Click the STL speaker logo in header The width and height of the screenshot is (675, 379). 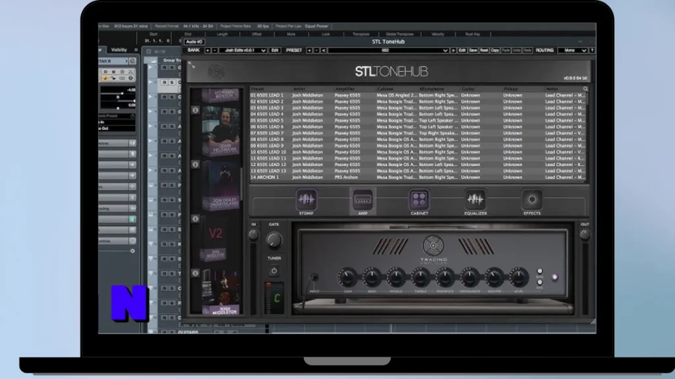pos(216,71)
